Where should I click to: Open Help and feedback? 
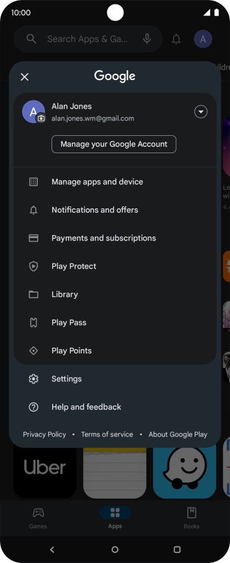coord(115,407)
